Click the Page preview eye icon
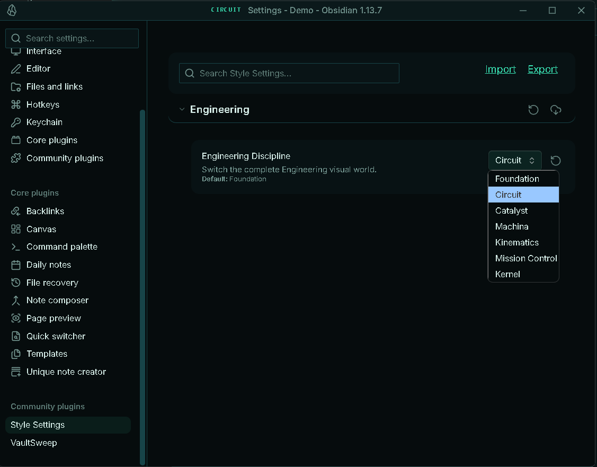Viewport: 597px width, 467px height. tap(15, 318)
